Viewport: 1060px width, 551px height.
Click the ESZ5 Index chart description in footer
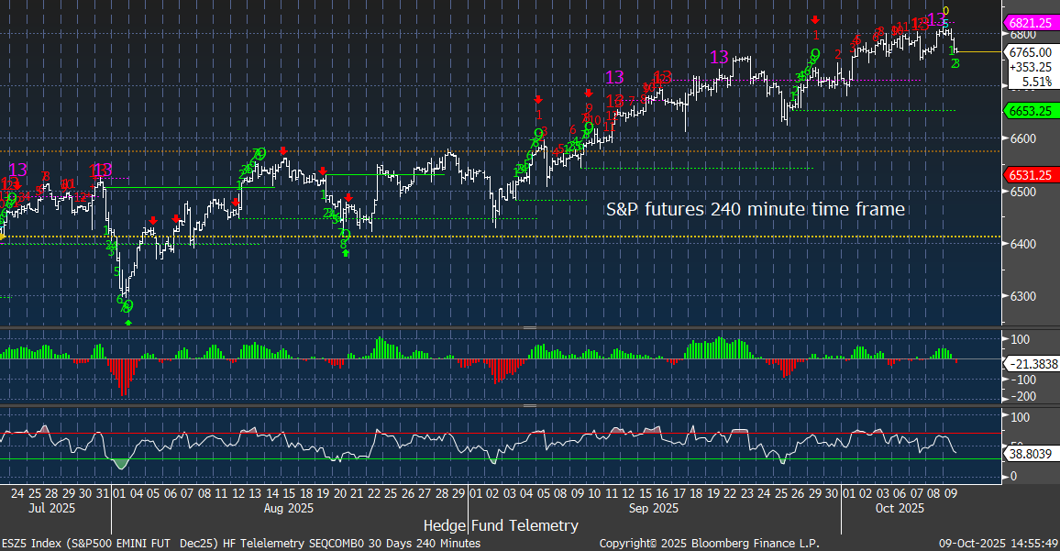click(240, 543)
